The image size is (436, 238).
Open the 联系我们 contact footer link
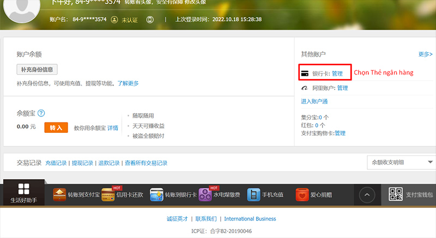click(206, 219)
